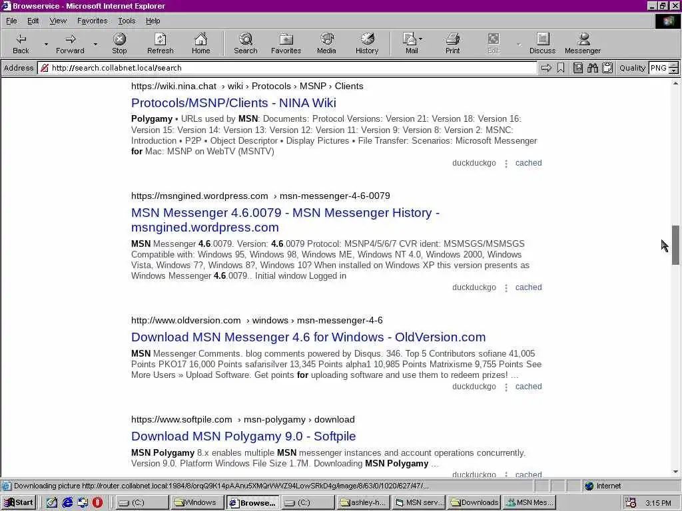The height and width of the screenshot is (511, 682).
Task: Show browsing History from the toolbar
Action: tap(367, 43)
